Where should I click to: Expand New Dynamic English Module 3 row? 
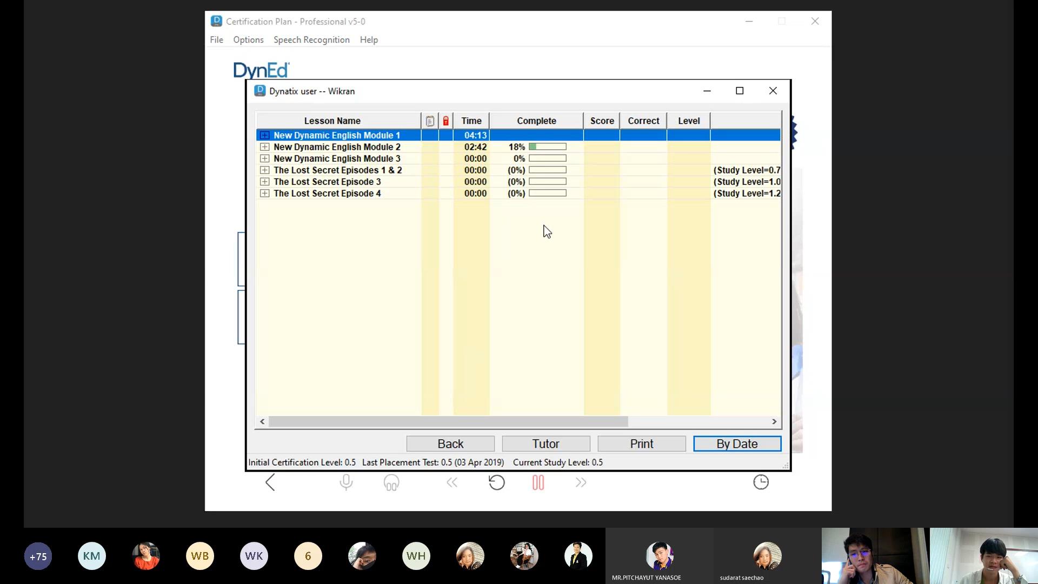tap(264, 158)
